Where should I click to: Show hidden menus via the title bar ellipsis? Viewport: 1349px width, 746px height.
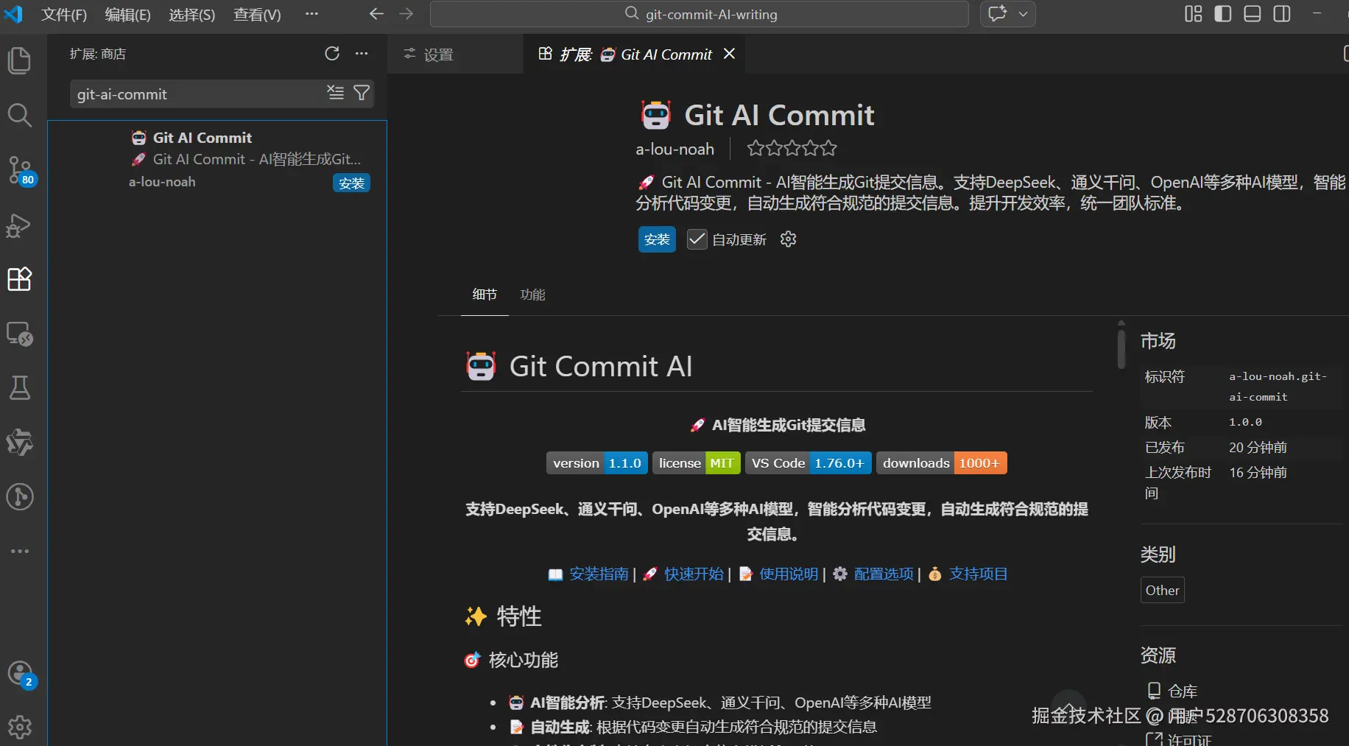click(x=312, y=14)
